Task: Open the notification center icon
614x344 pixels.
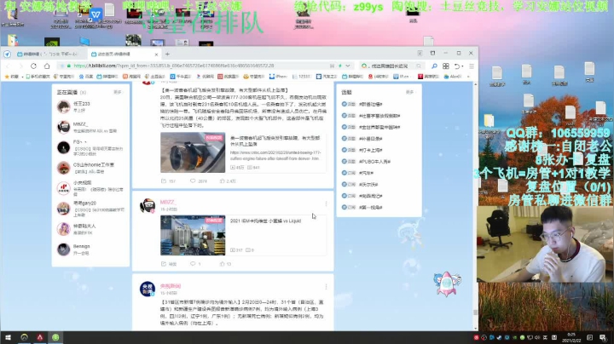Action: 603,338
